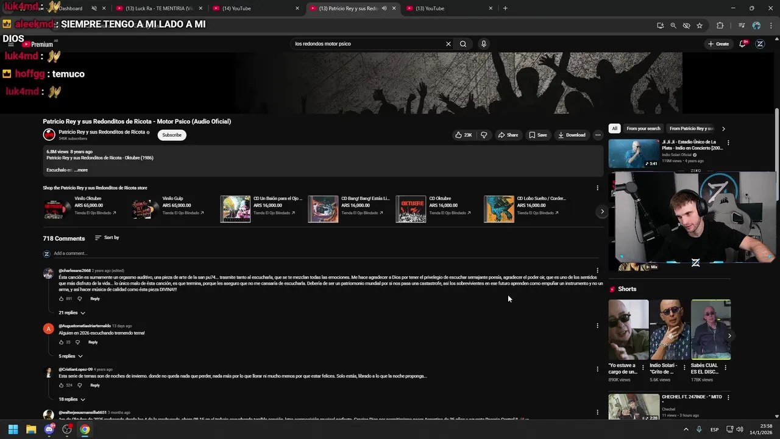Start voice search with the microphone icon
The height and width of the screenshot is (439, 780).
point(484,44)
